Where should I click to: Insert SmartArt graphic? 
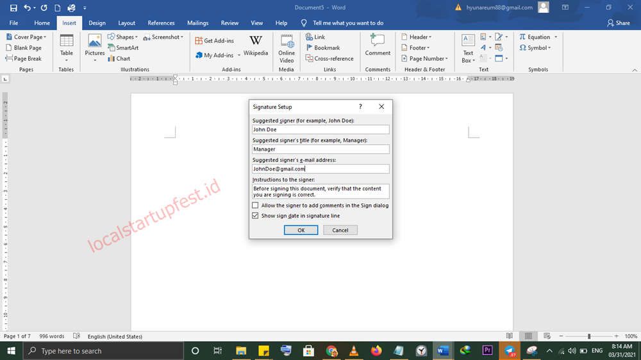123,48
